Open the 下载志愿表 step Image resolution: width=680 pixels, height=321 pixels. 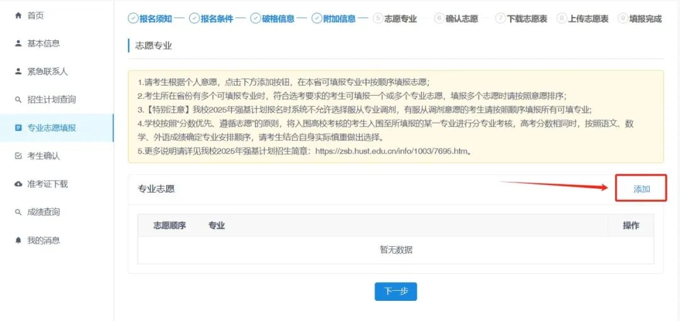528,19
